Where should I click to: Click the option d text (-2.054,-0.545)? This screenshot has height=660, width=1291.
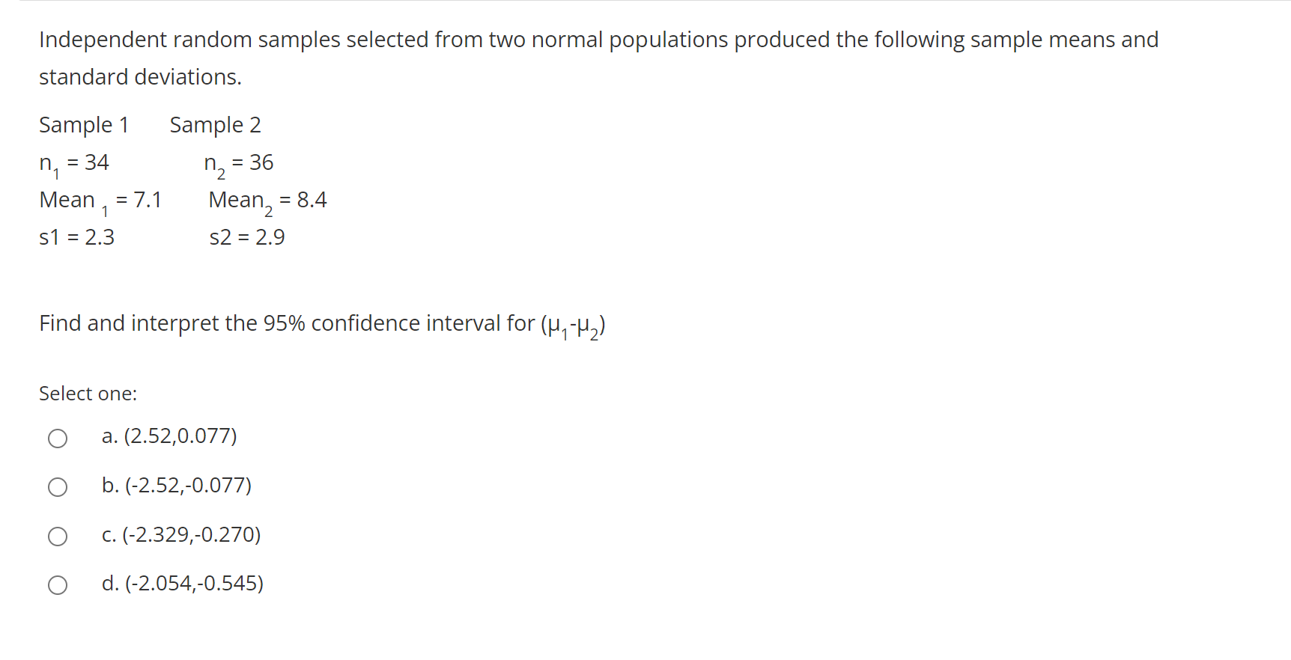pos(183,584)
